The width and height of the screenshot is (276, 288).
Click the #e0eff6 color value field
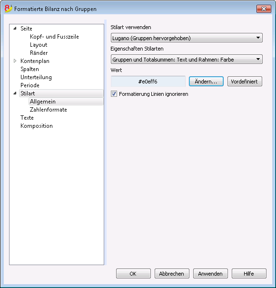pyautogui.click(x=148, y=82)
